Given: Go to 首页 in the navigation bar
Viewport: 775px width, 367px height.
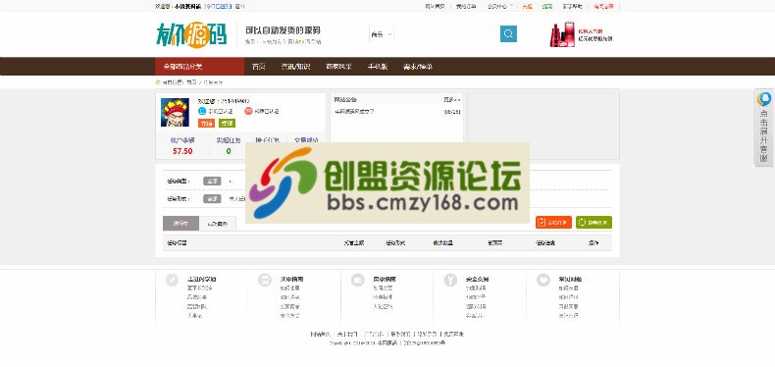Looking at the screenshot, I should coord(259,67).
